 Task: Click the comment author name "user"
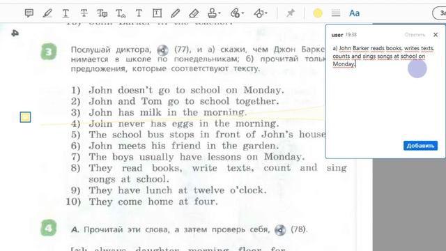coord(337,35)
